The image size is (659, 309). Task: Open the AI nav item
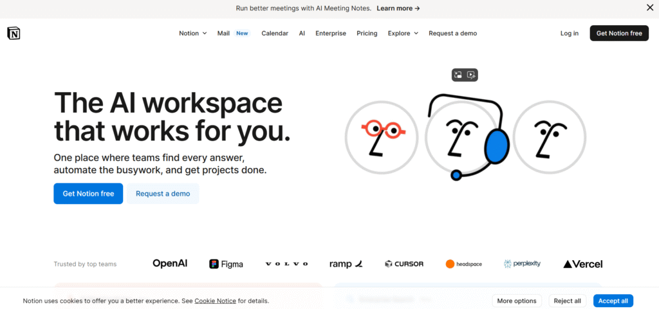302,33
